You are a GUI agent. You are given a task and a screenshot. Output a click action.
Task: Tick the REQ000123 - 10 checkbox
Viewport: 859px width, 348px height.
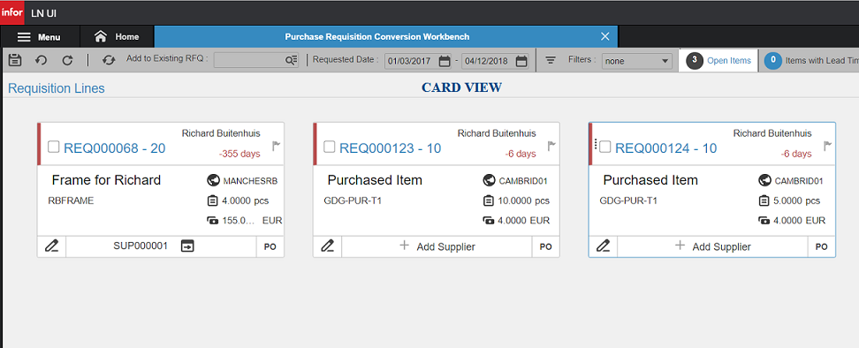[x=330, y=147]
